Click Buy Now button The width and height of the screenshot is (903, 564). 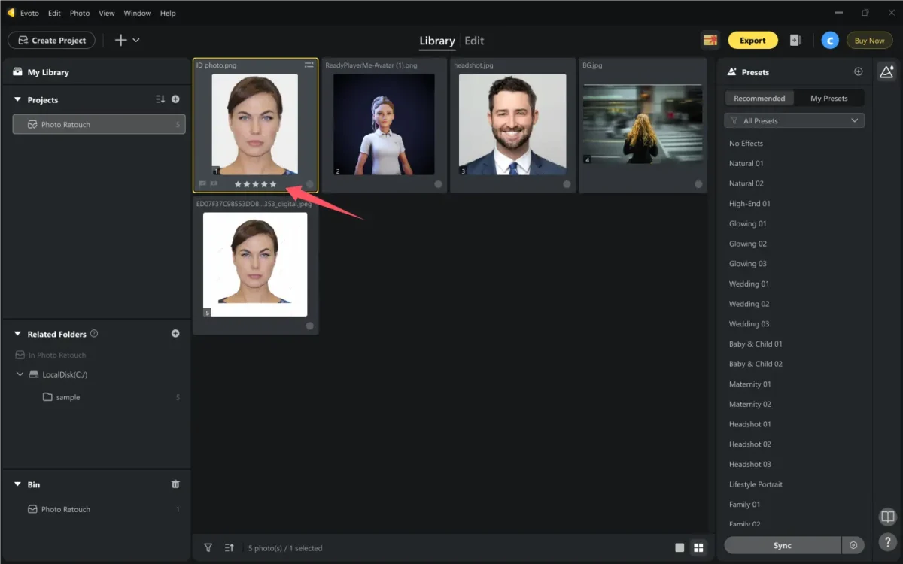870,41
